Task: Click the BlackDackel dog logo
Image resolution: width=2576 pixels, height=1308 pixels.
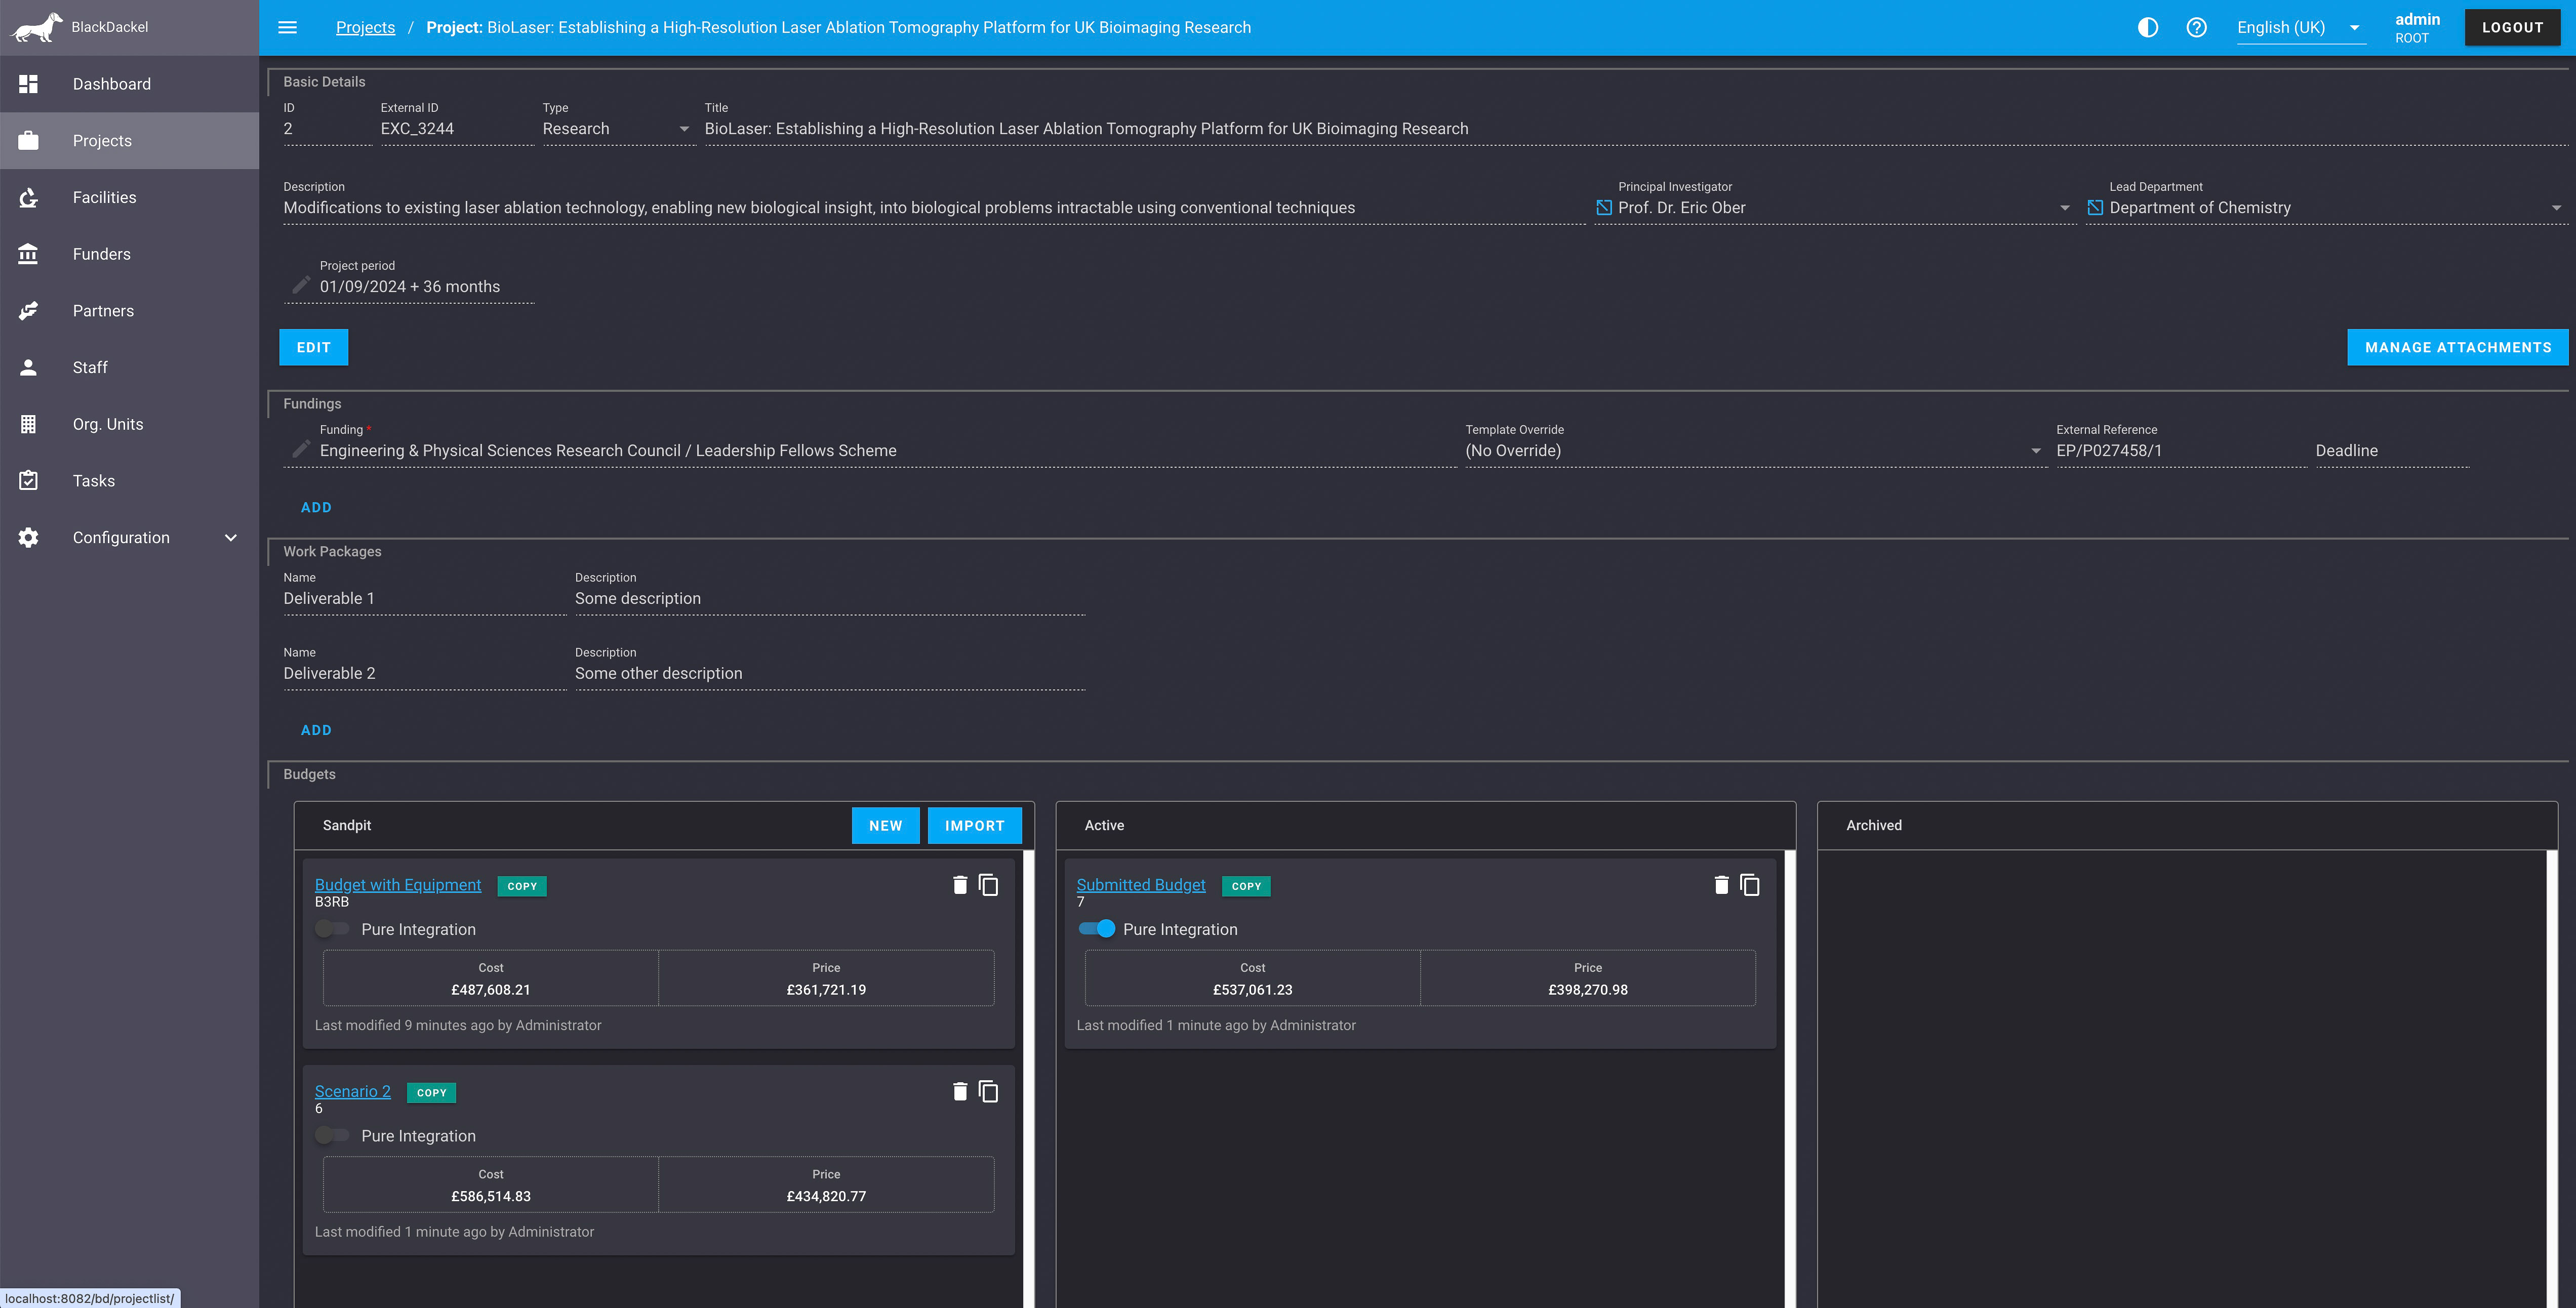Action: pos(36,27)
